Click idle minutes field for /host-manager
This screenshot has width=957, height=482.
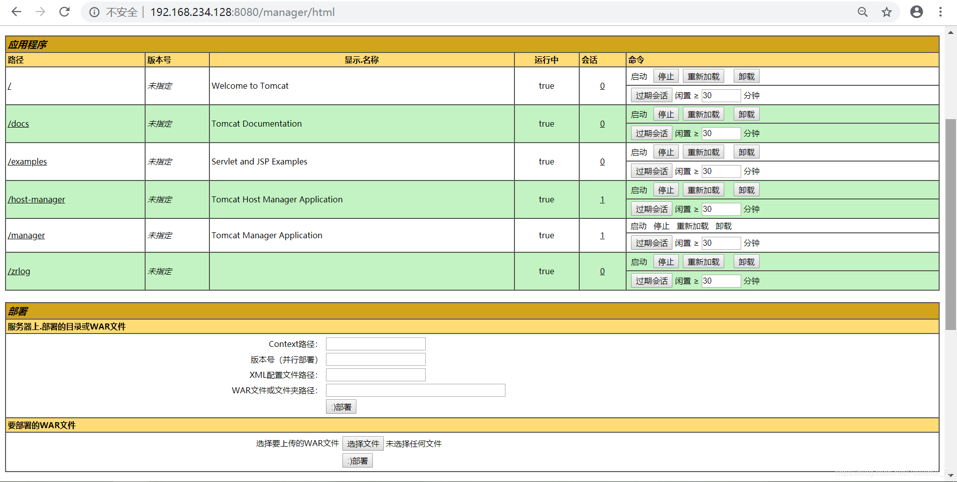721,209
